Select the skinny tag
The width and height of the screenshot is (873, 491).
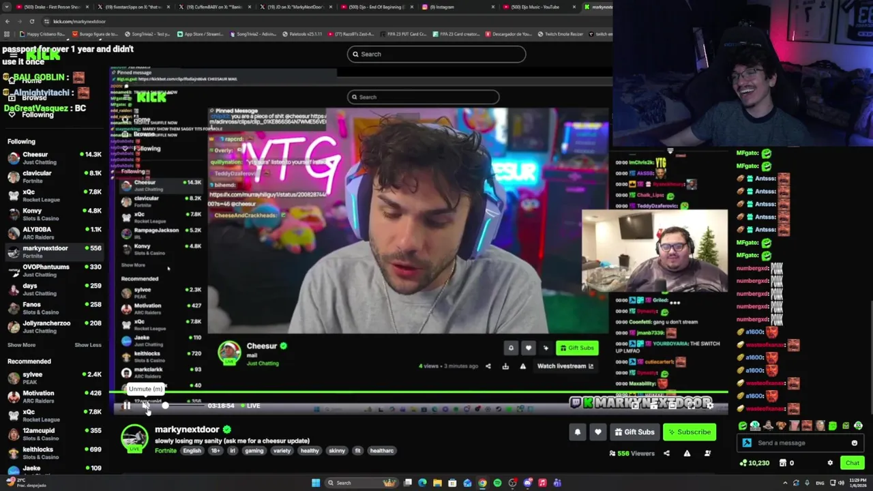click(x=337, y=451)
